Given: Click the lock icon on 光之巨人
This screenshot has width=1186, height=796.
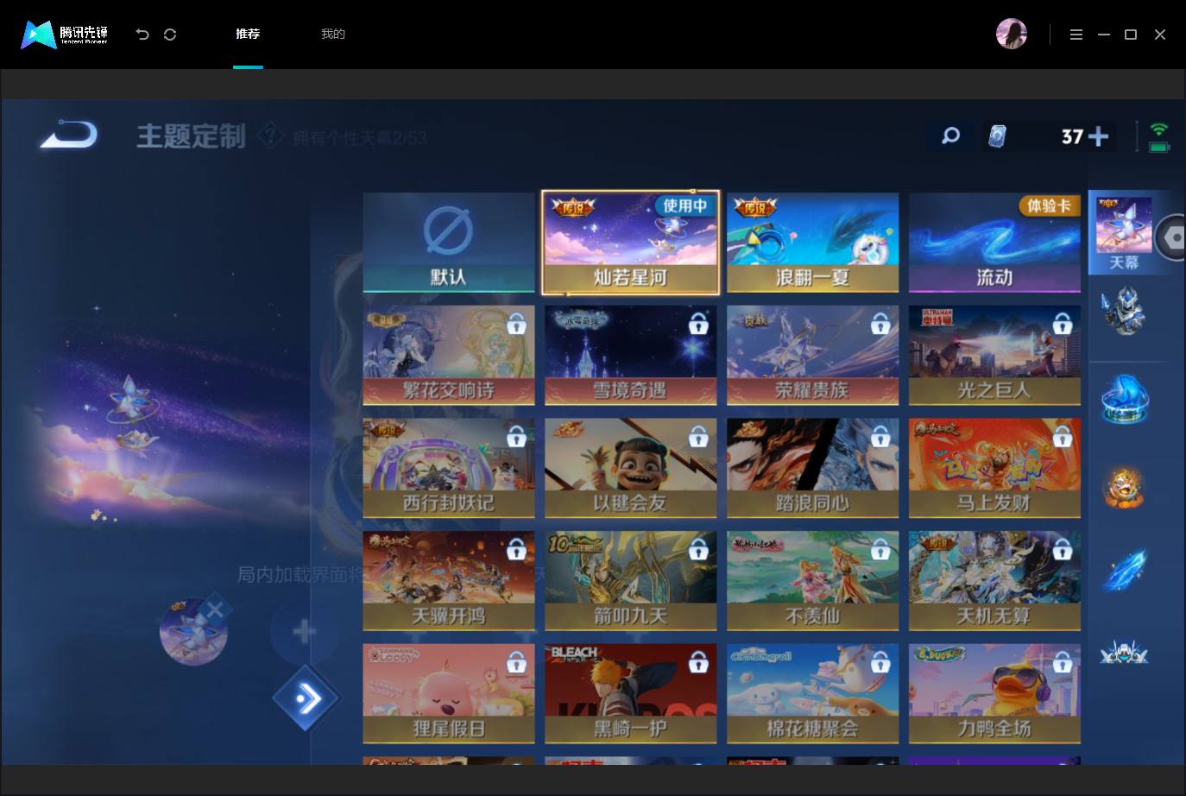Looking at the screenshot, I should (1063, 324).
